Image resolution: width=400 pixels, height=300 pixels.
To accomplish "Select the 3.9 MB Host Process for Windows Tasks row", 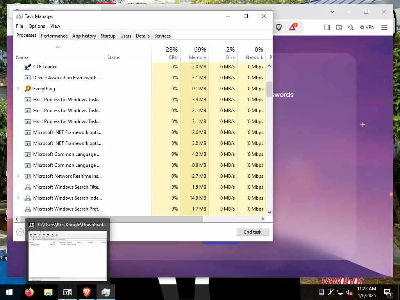I will [140, 100].
